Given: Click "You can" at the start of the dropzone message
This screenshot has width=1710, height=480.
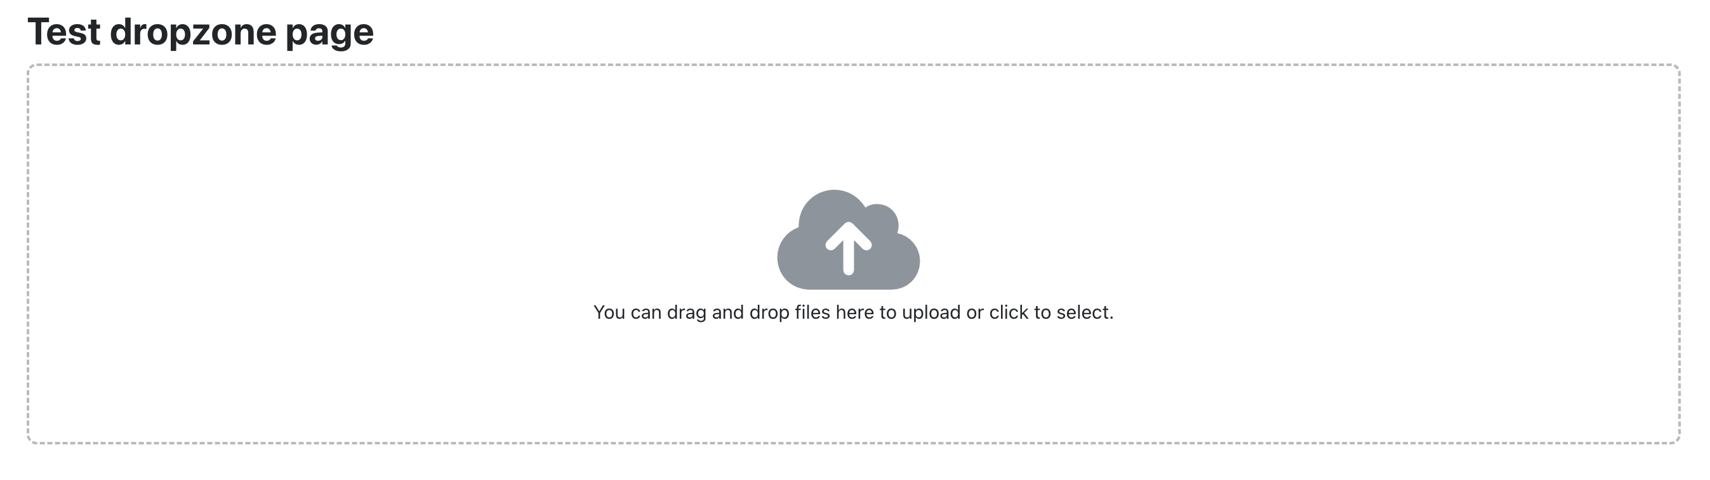Looking at the screenshot, I should coord(627,312).
